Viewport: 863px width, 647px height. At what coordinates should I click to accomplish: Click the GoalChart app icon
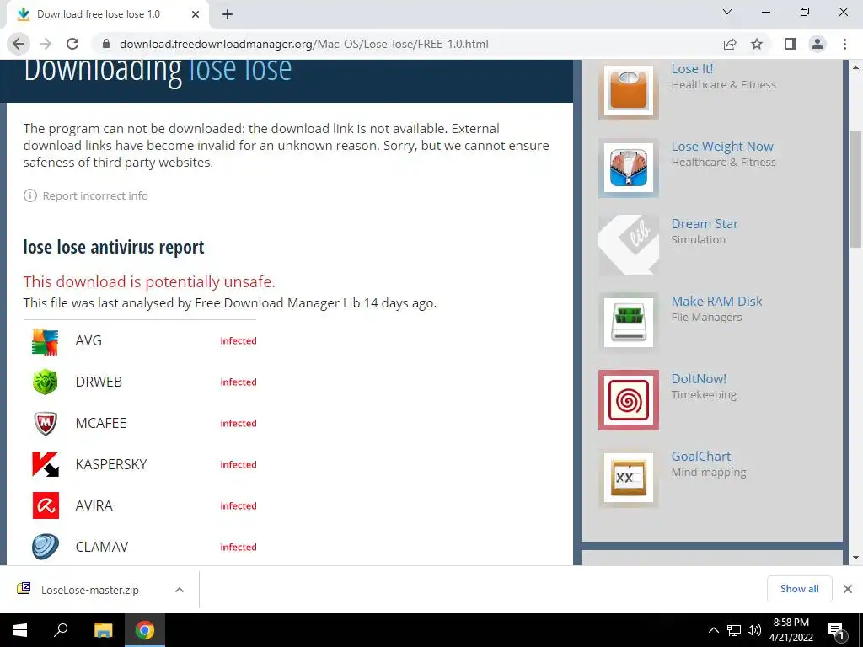click(629, 478)
